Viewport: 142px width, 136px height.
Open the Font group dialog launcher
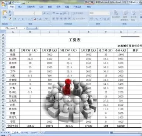point(49,24)
